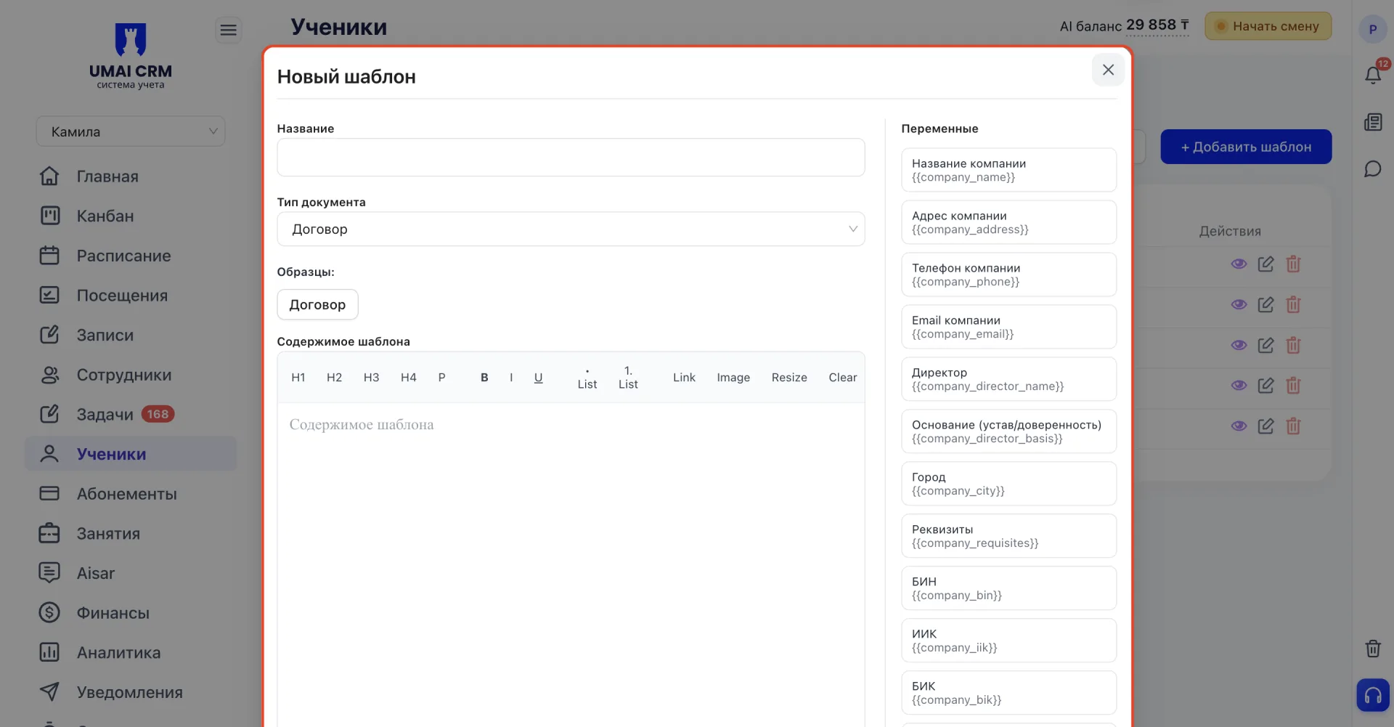Open Aisar in sidebar
The width and height of the screenshot is (1394, 727).
click(x=131, y=573)
